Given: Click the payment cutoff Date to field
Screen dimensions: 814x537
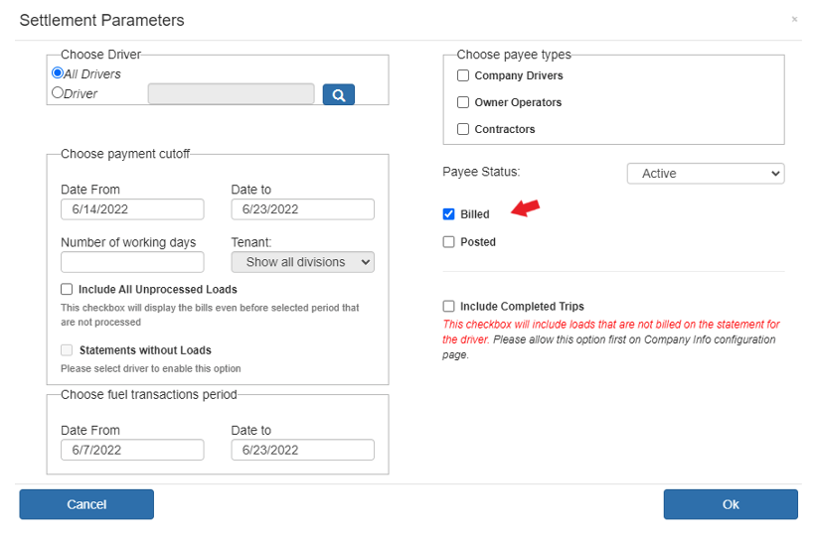Looking at the screenshot, I should (x=303, y=209).
